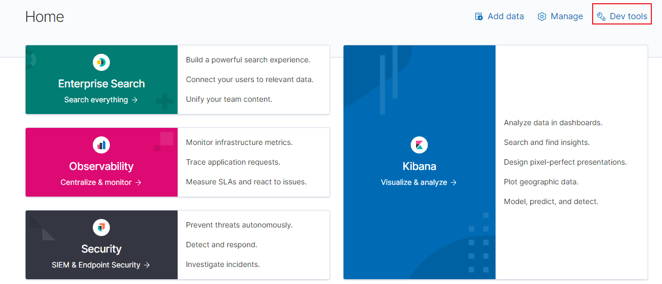Click the Observability bar chart logo
The image size is (662, 284).
tap(101, 145)
